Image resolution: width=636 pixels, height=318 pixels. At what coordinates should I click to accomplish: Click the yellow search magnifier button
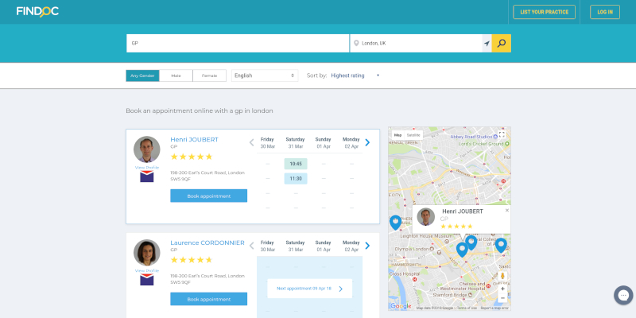[x=501, y=43]
